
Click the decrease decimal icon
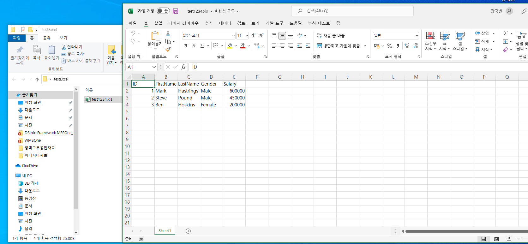[x=415, y=46]
